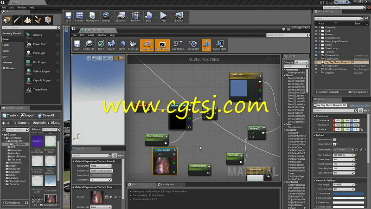Open the Sampler Source dropdown

pyautogui.click(x=101, y=170)
